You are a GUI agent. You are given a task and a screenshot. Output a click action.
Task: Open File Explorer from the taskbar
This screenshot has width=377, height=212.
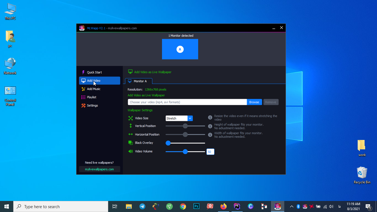(x=129, y=206)
